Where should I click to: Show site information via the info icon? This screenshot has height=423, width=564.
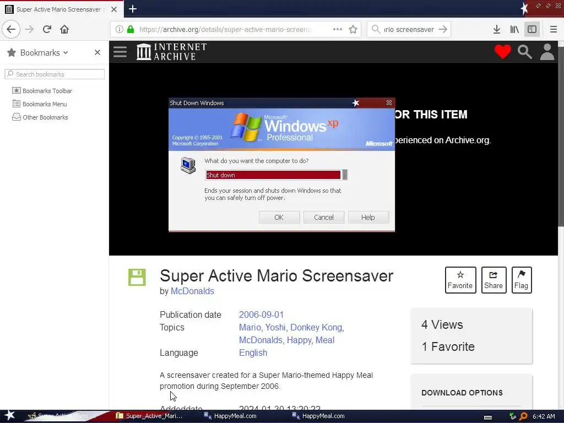pyautogui.click(x=120, y=29)
